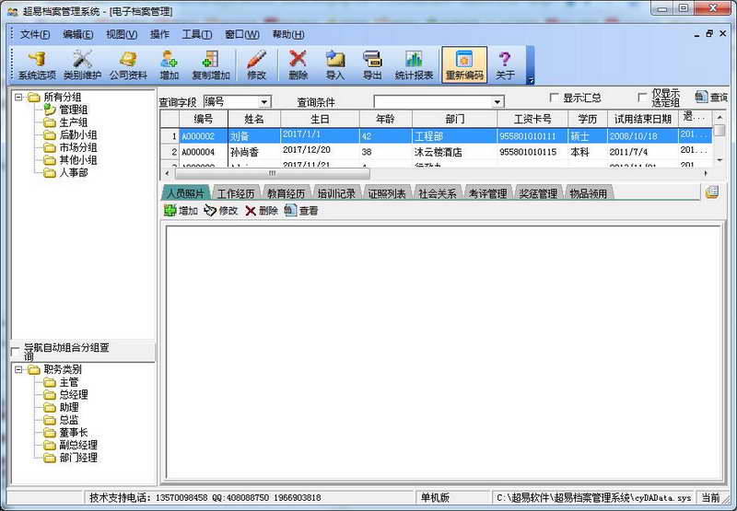
Task: Select row with name 孙尚香
Action: coord(437,152)
